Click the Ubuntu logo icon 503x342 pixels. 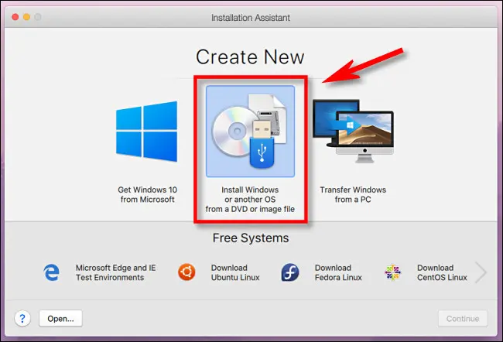186,272
